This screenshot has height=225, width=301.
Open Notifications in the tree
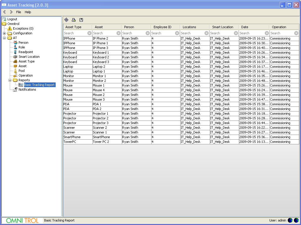(x=27, y=89)
